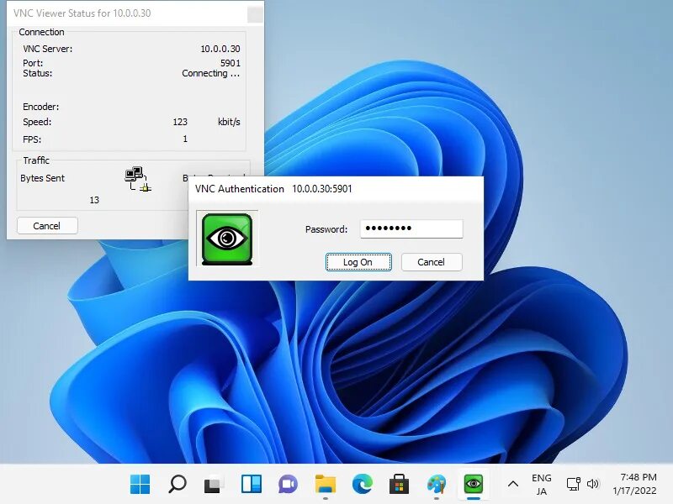Screen dimensions: 673x504
Task: Close the VNC Viewer Status window
Action: click(x=255, y=14)
